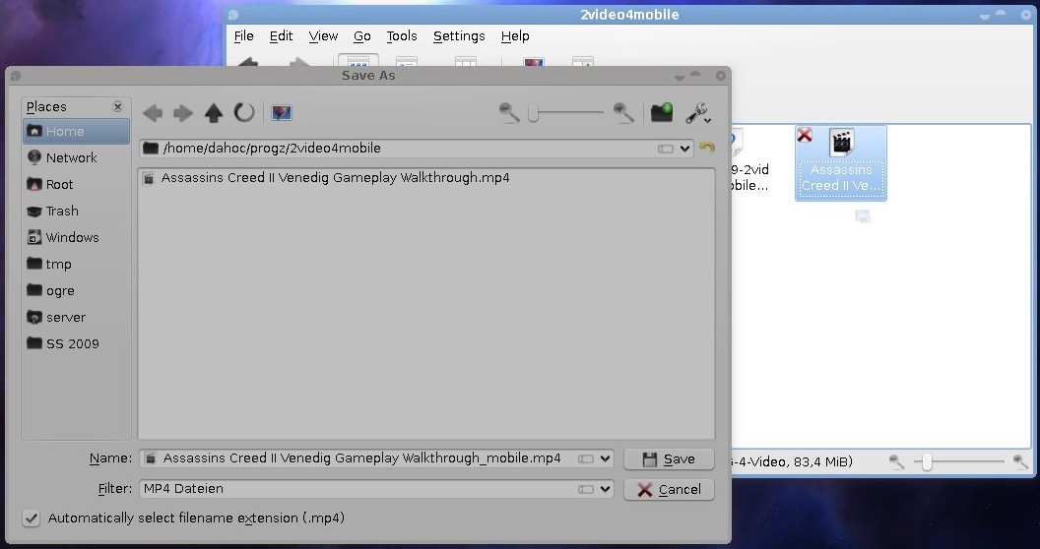Select Assassins Creed II video thumbnail in background window

click(841, 163)
